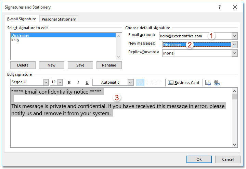Viewport: 246px width, 169px height.
Task: Click the Rename button
Action: 109,65
